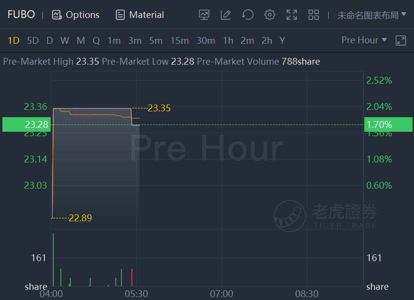Toggle fullscreen with the four-corner icon
This screenshot has width=414, height=300.
[x=292, y=15]
